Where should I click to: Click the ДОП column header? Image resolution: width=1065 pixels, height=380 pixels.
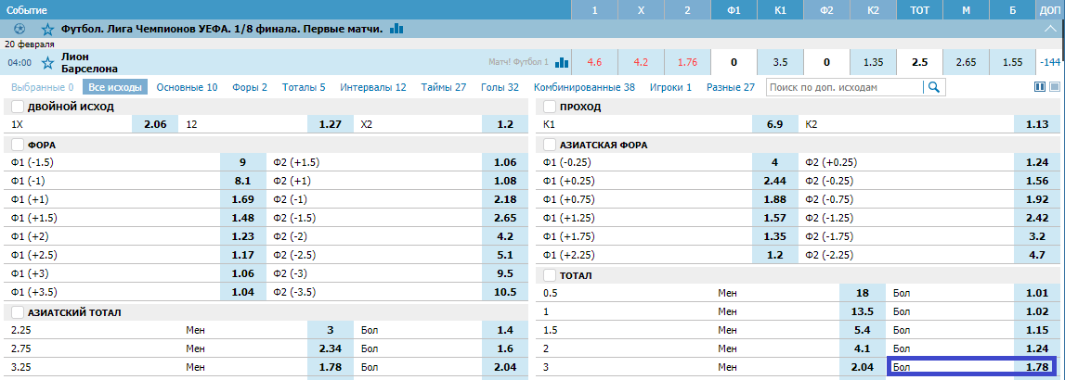(x=1050, y=10)
